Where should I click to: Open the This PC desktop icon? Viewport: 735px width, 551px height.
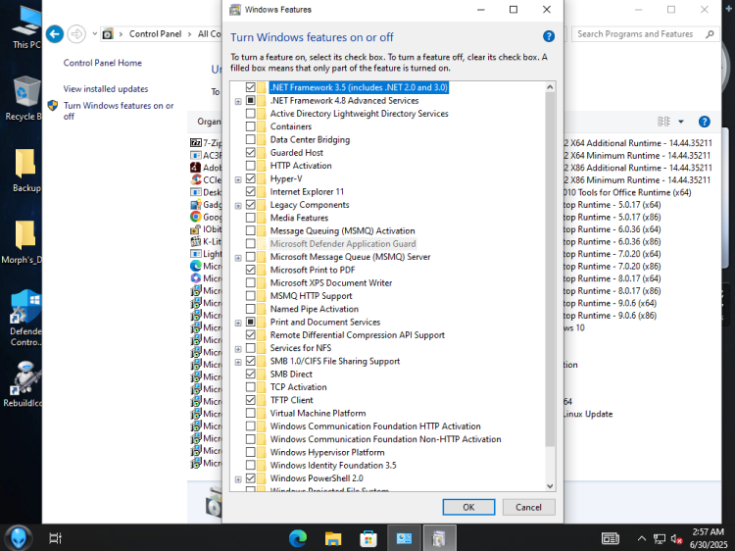pyautogui.click(x=26, y=26)
